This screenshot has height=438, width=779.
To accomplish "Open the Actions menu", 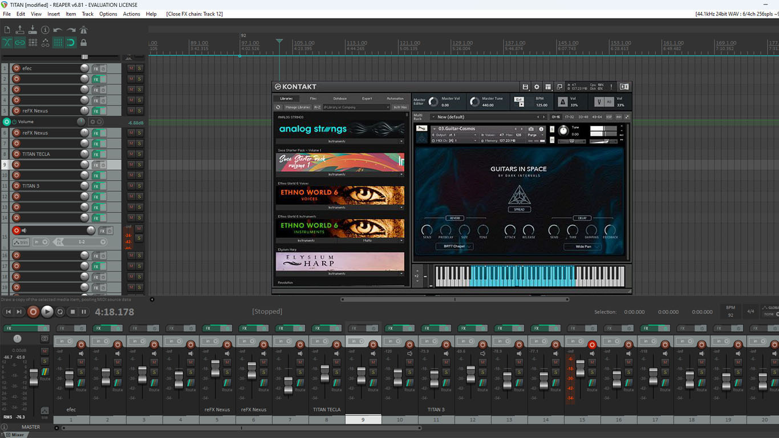I will (x=131, y=14).
